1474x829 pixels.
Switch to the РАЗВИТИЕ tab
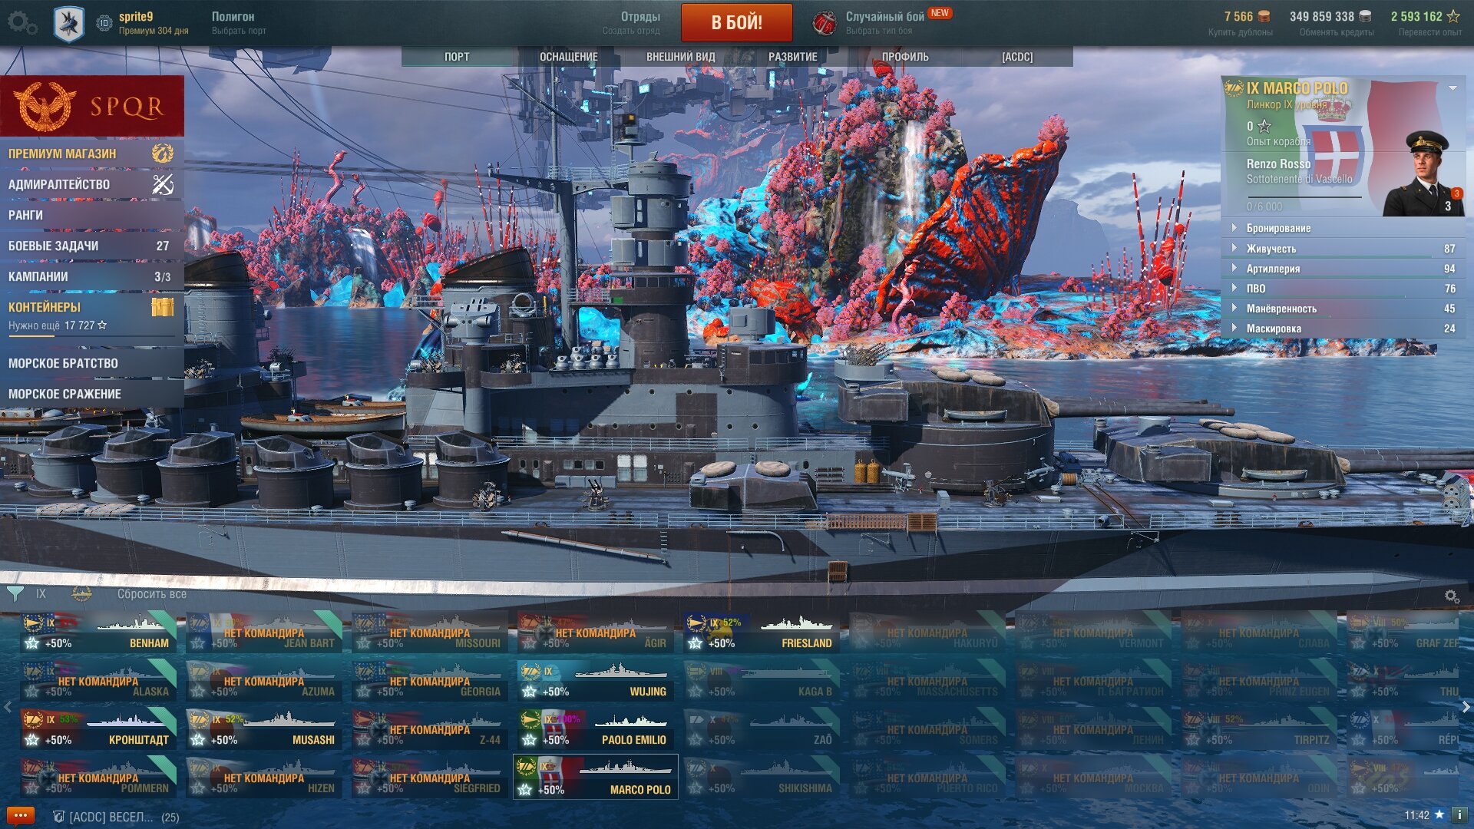point(792,57)
